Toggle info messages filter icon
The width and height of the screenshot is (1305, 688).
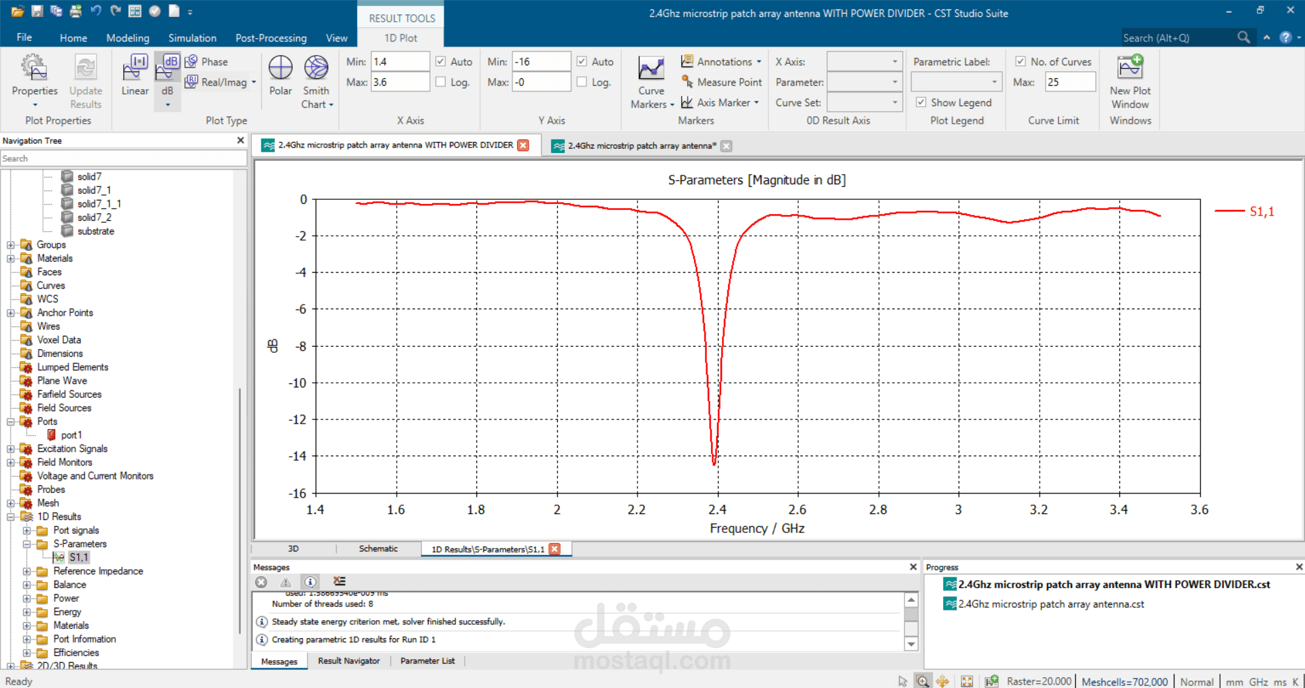pos(310,582)
